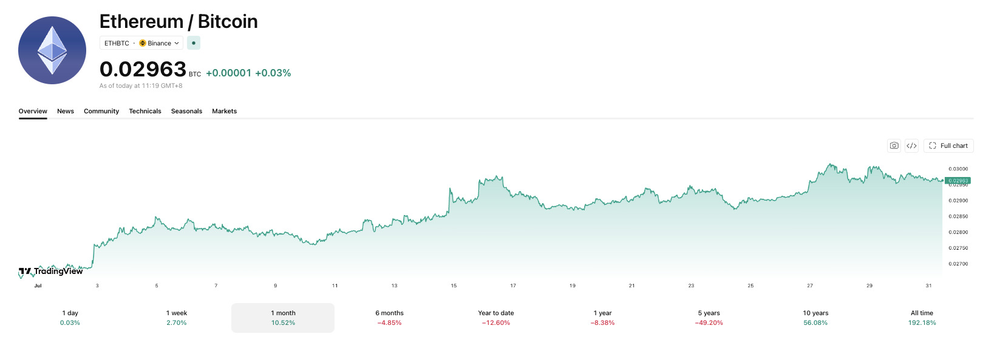Switch to the News tab
The height and width of the screenshot is (354, 1000).
(x=66, y=111)
